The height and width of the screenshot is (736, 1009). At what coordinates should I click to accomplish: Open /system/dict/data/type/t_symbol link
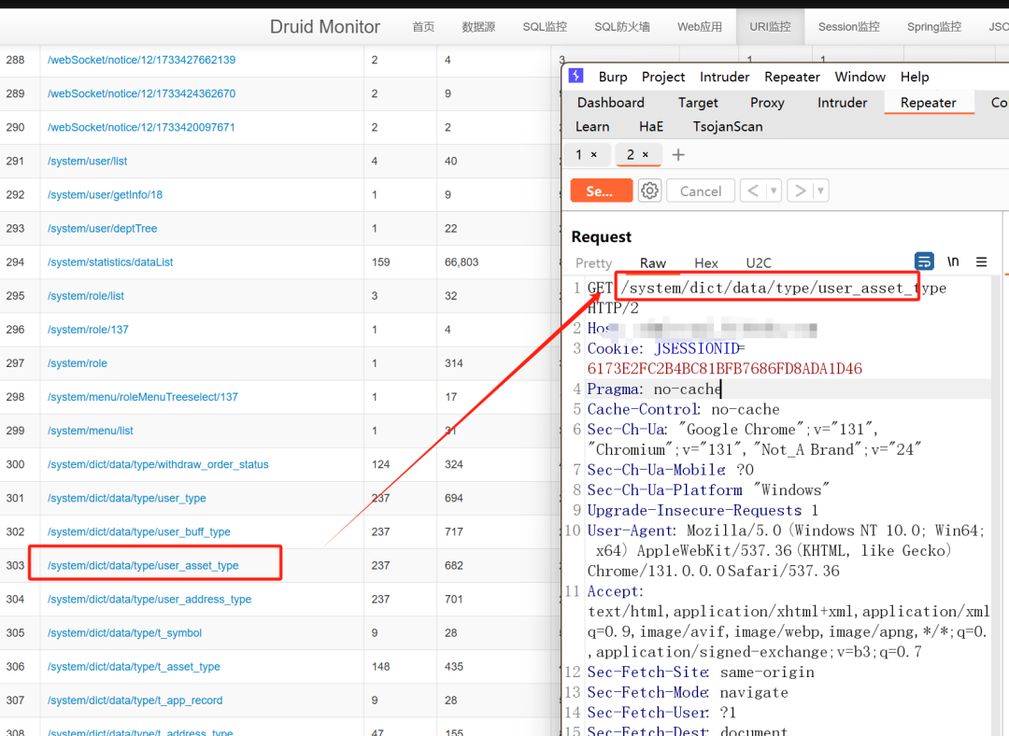click(124, 633)
